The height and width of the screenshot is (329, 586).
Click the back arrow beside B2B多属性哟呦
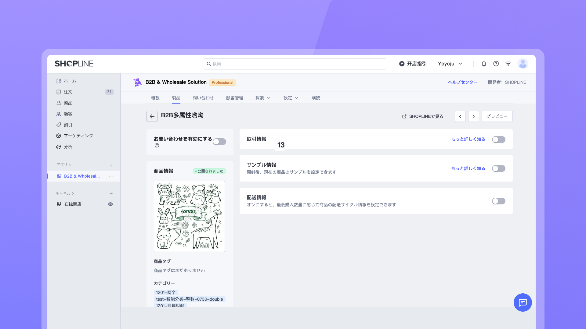coord(152,116)
